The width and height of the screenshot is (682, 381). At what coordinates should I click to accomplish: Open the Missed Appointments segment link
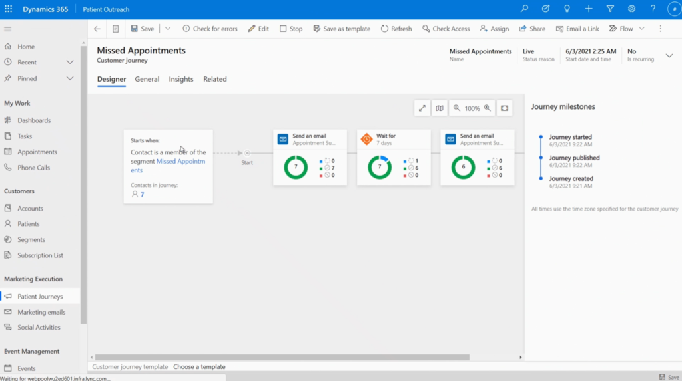pyautogui.click(x=180, y=161)
